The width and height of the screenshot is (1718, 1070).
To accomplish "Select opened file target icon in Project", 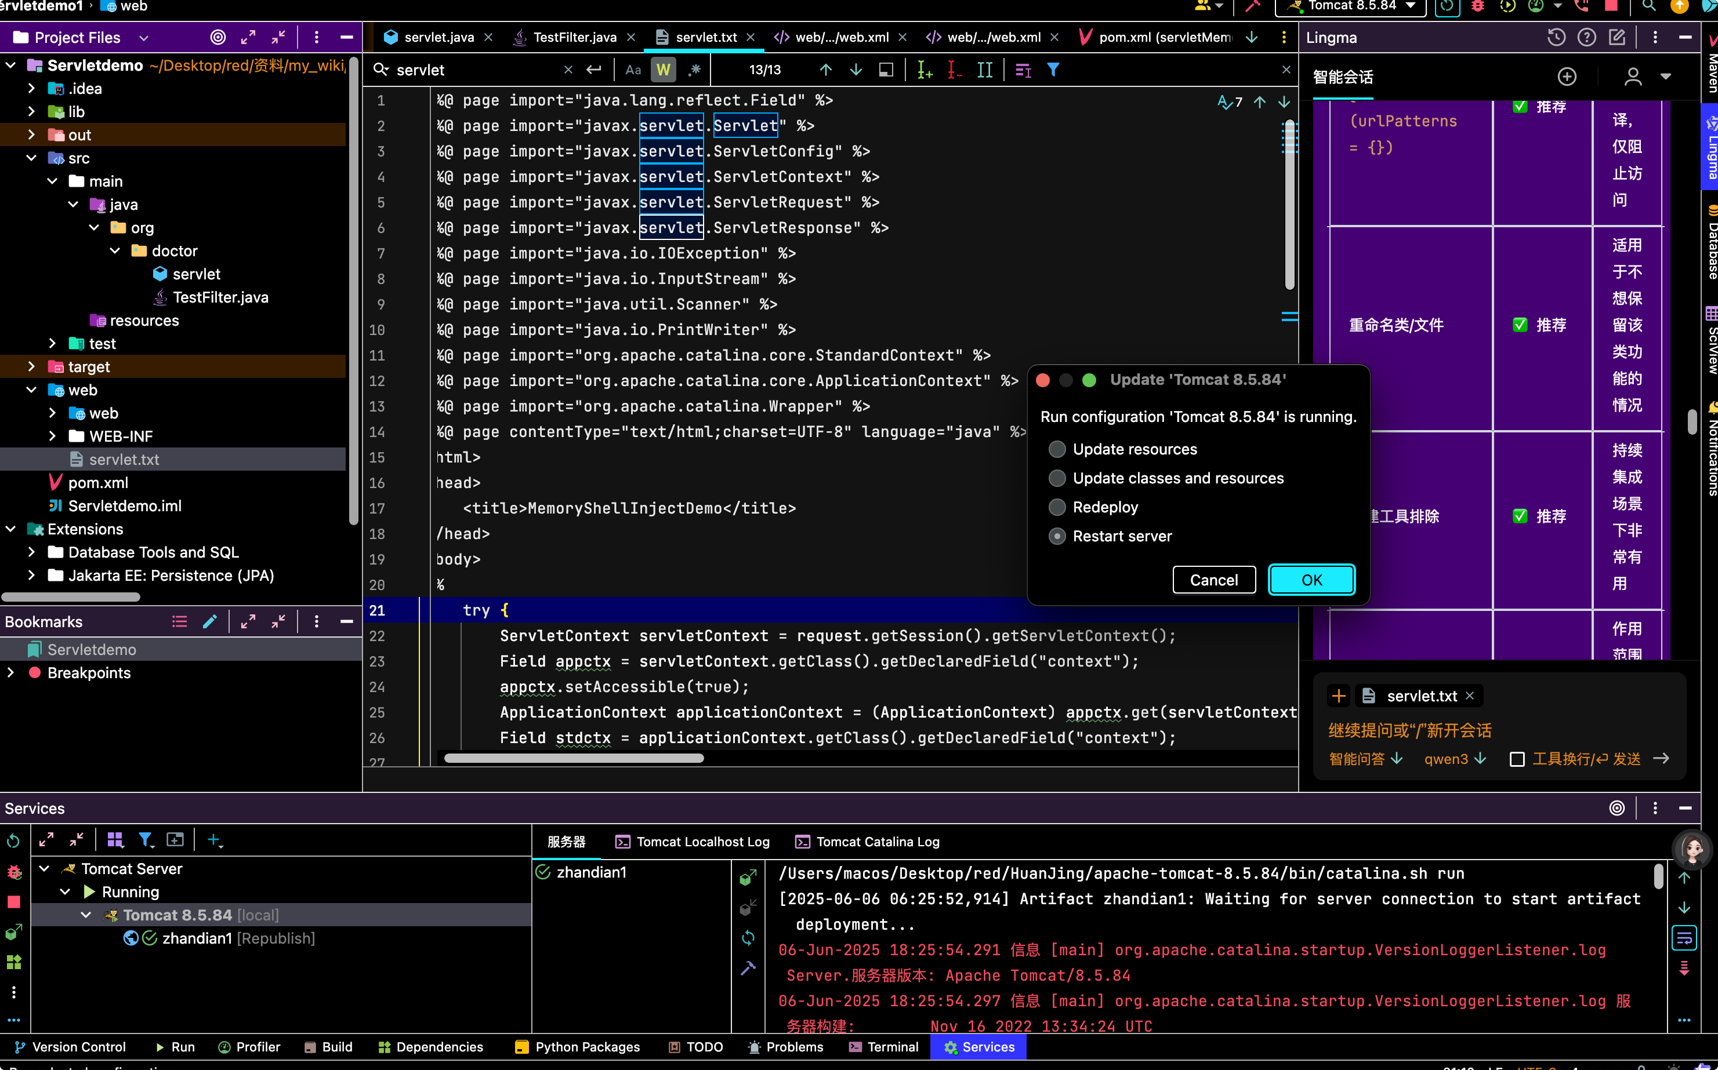I will pos(218,38).
